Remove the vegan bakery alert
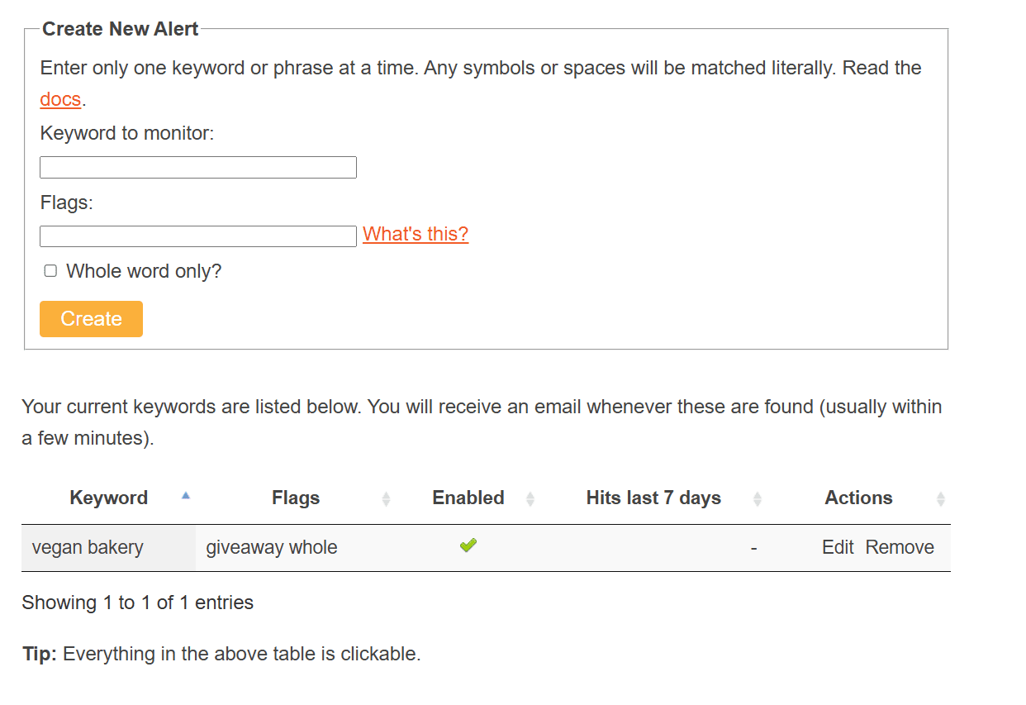 [900, 547]
